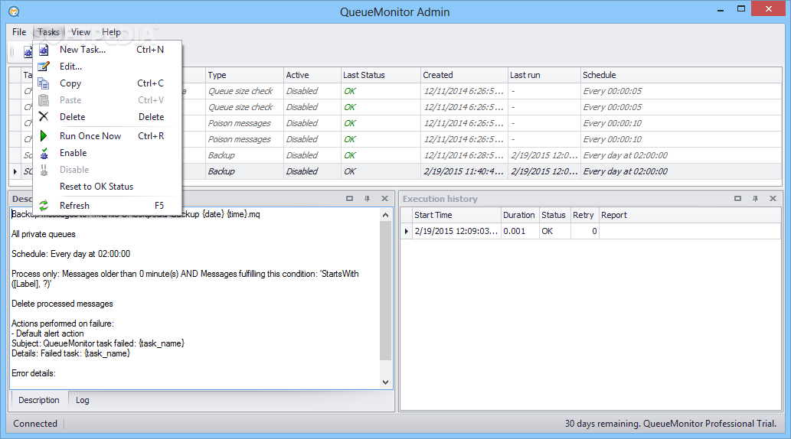Viewport: 791px width, 439px height.
Task: Click the Edit pencil icon in the menu
Action: 44,67
